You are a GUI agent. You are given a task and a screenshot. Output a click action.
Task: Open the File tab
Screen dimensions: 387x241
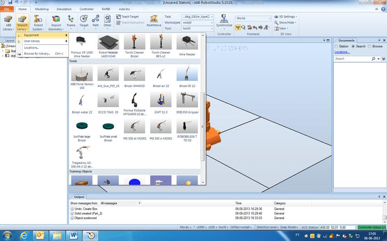7,9
